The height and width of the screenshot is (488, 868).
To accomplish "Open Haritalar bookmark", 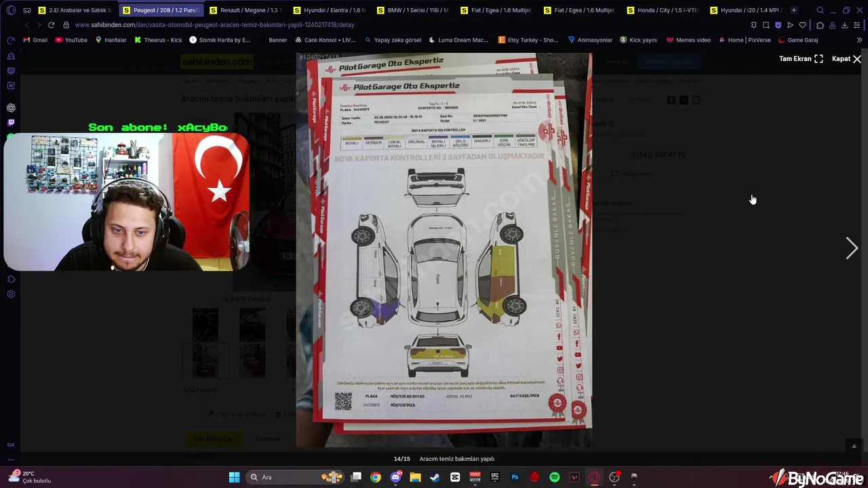I will coord(111,40).
